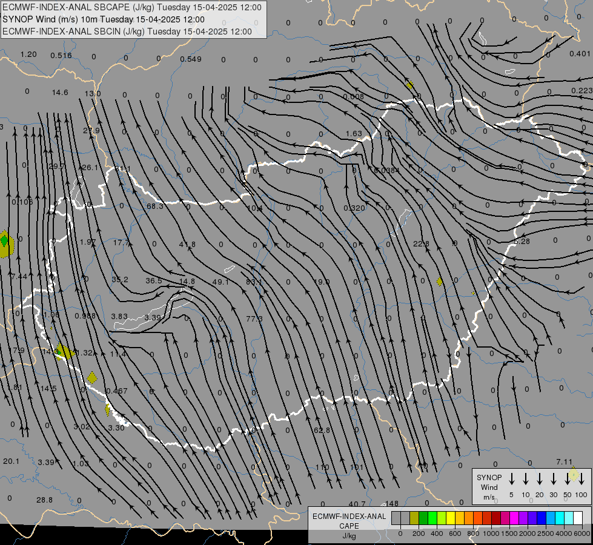Image resolution: width=593 pixels, height=545 pixels.
Task: Click the 200 tick label on the CAPE legend
Action: (x=419, y=533)
